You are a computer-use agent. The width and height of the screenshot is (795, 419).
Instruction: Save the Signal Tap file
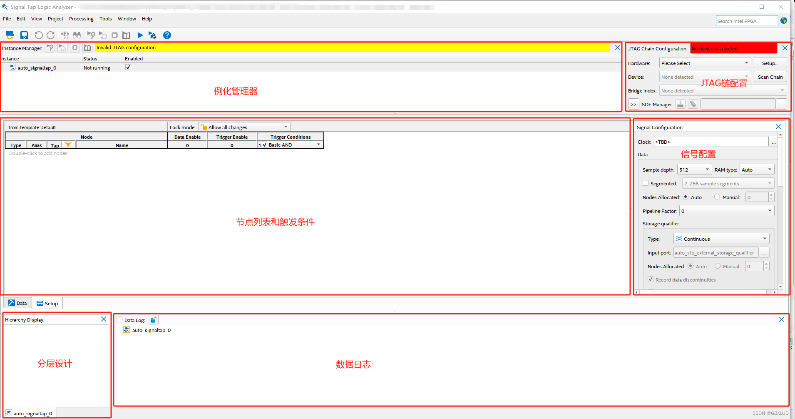click(24, 35)
